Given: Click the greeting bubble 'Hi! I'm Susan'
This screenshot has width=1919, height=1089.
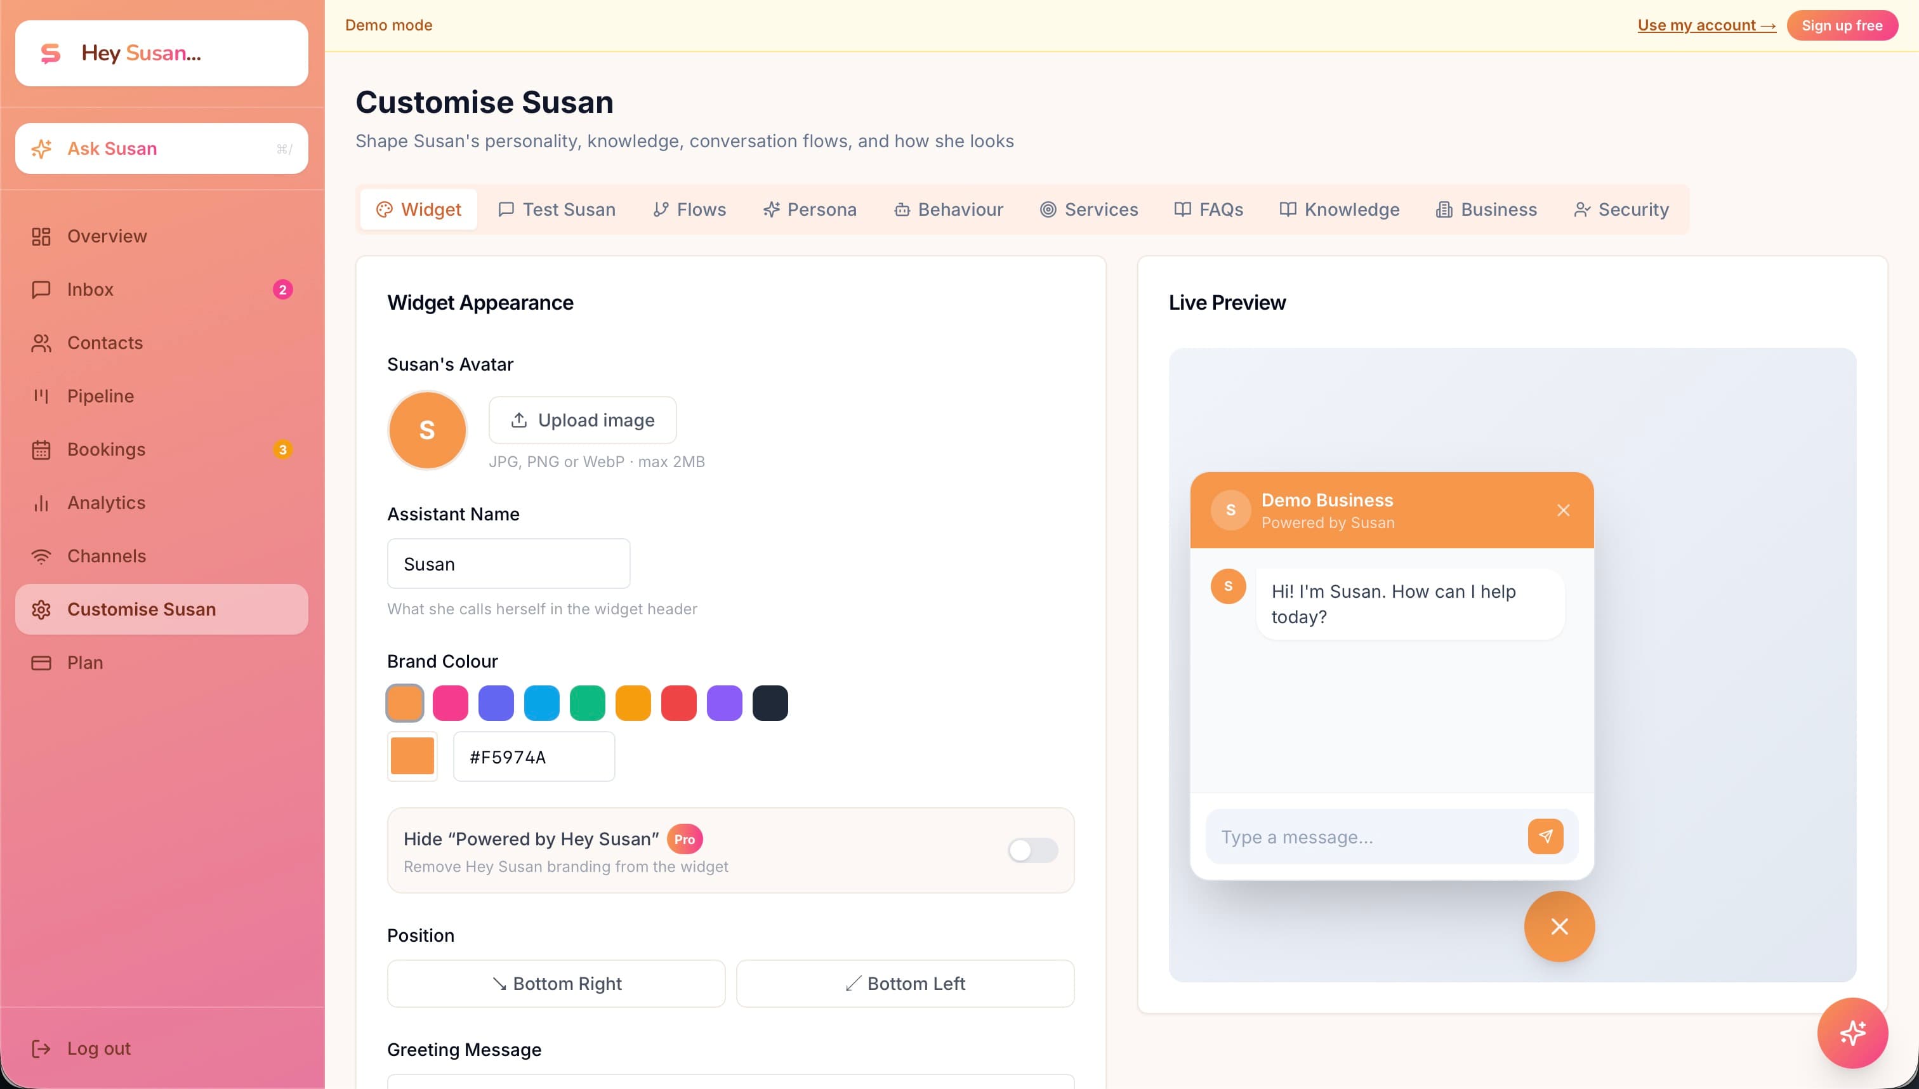Looking at the screenshot, I should (x=1409, y=604).
